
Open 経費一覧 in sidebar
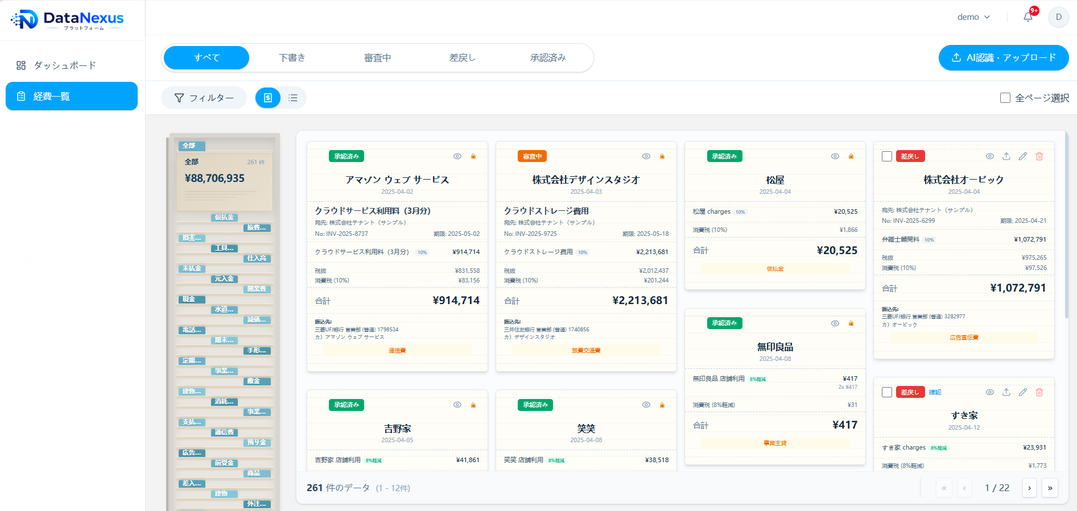(72, 96)
